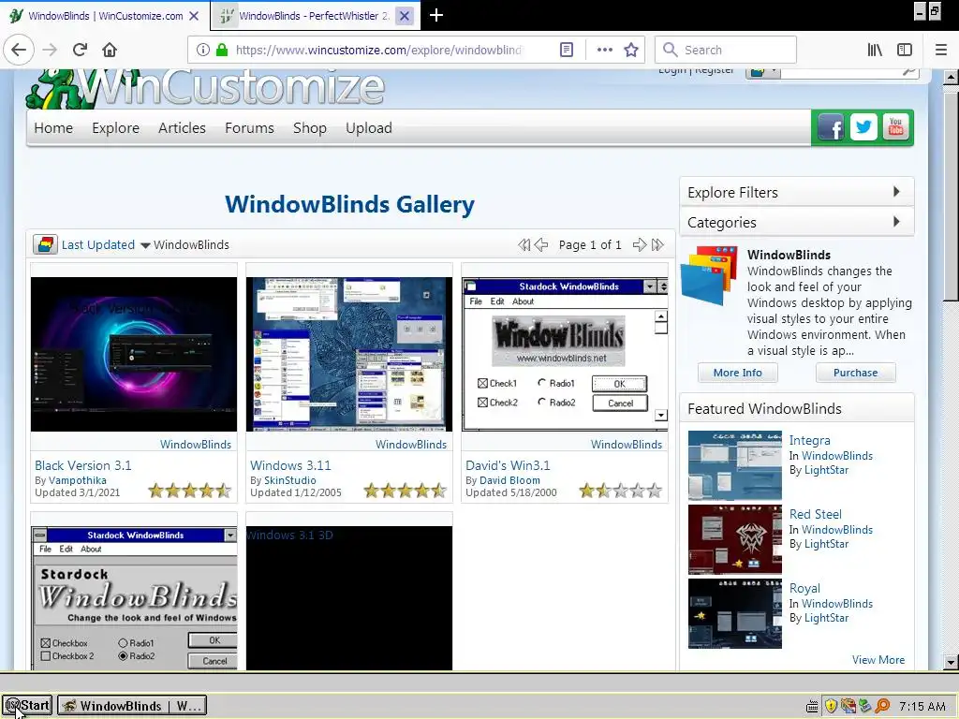
Task: Open Integra featured skin link
Action: tap(809, 440)
